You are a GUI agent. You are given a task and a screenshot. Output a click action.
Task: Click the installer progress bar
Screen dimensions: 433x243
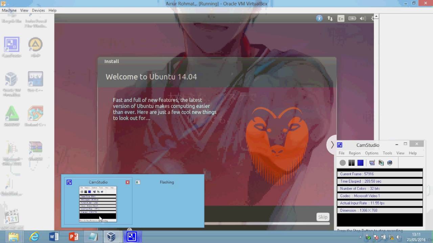click(x=267, y=223)
